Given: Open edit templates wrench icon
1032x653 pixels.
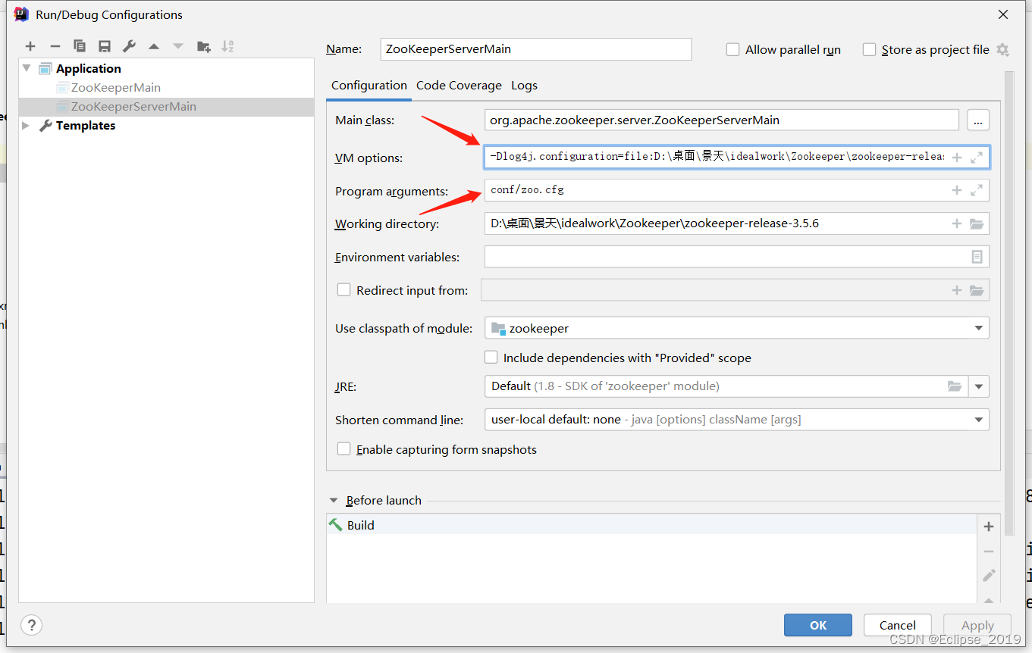Looking at the screenshot, I should pyautogui.click(x=129, y=47).
